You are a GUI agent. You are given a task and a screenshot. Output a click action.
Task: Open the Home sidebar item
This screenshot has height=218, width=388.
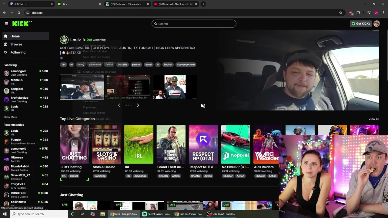click(x=25, y=36)
